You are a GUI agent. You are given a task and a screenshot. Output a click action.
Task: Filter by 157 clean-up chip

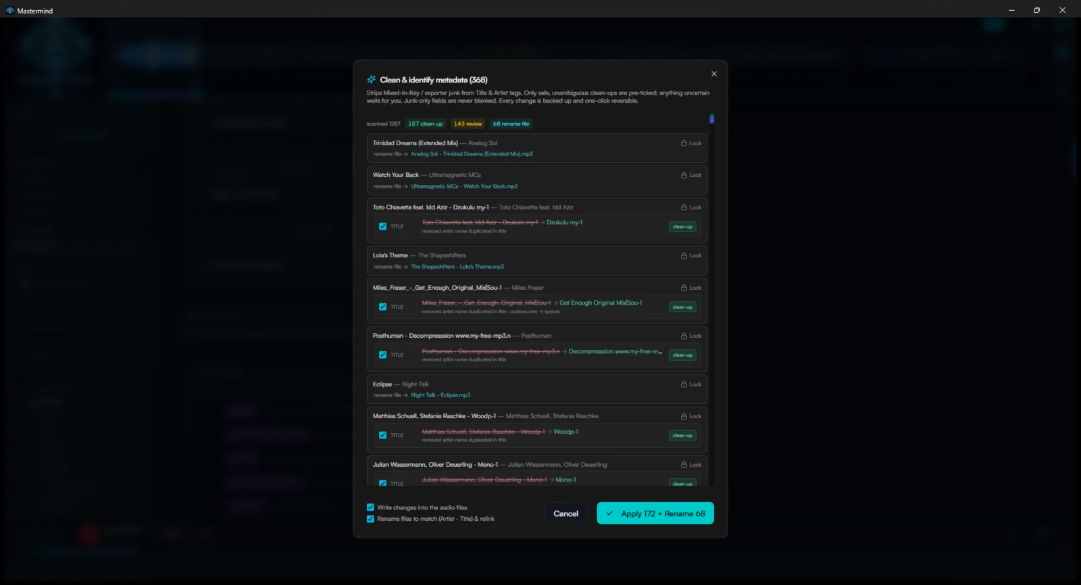coord(426,124)
